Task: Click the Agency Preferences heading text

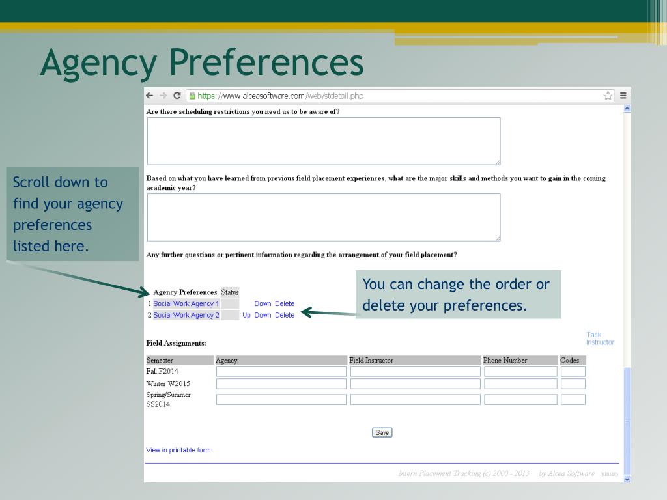Action: [185, 292]
